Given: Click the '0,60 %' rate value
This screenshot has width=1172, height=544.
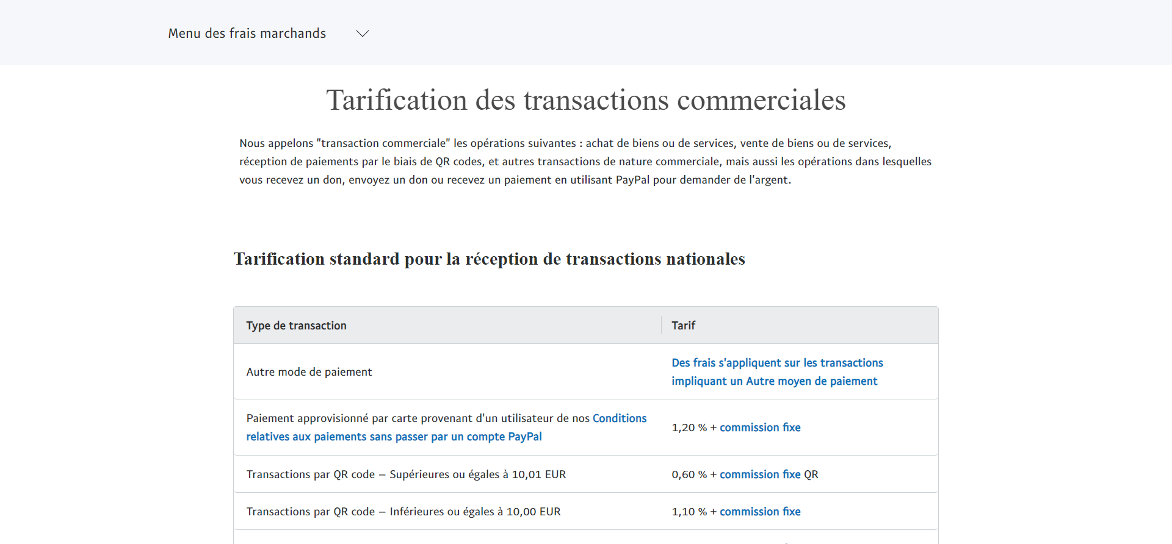Looking at the screenshot, I should [x=689, y=474].
